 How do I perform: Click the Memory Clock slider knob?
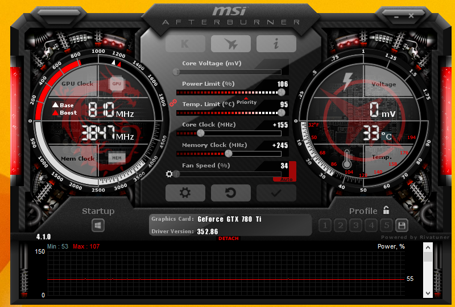tap(229, 153)
